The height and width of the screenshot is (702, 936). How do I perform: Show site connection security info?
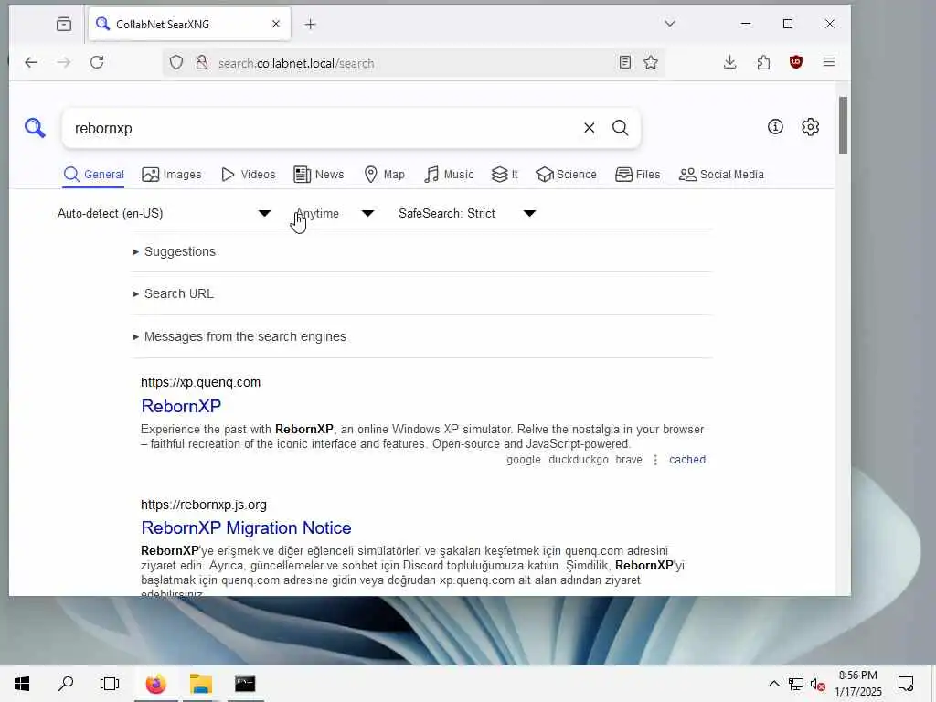coord(202,63)
